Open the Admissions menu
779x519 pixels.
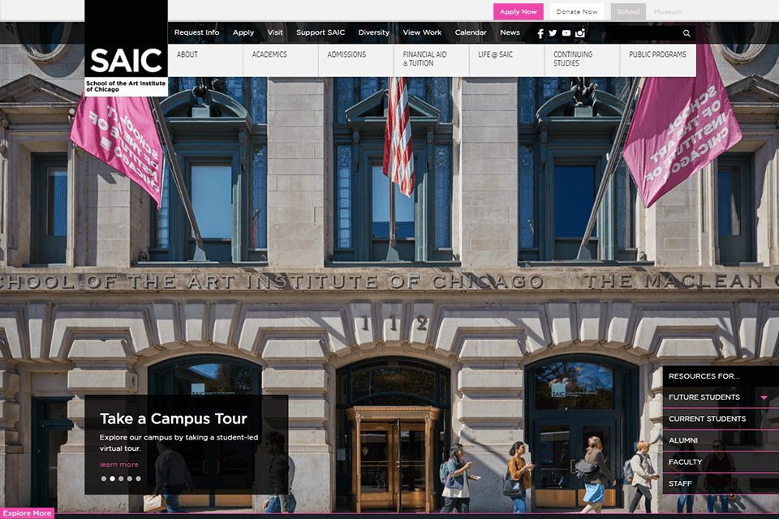(x=356, y=60)
